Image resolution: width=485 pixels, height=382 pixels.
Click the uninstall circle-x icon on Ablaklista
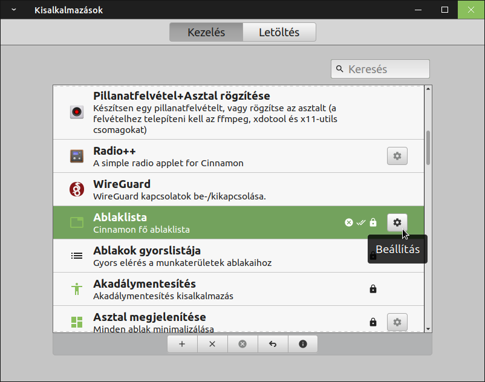coord(349,222)
